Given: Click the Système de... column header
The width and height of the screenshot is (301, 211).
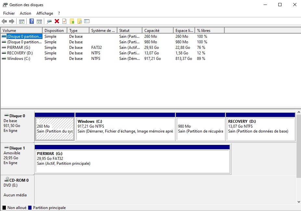Looking at the screenshot, I should point(103,31).
